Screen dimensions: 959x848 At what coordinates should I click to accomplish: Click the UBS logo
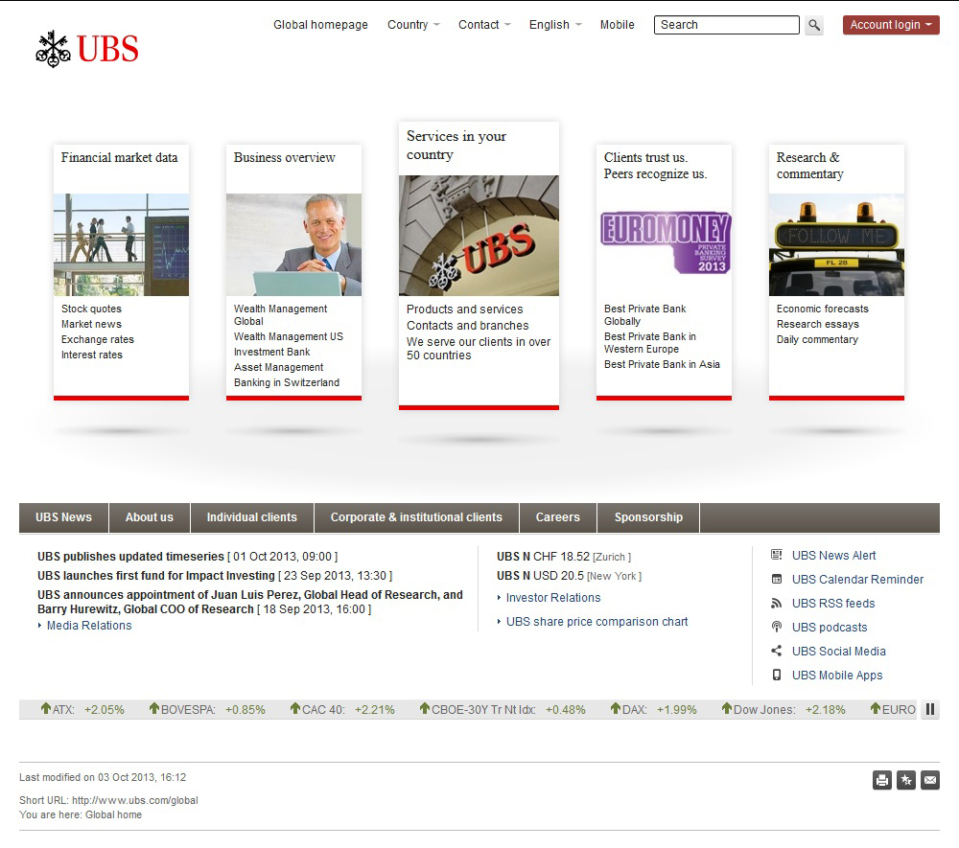(87, 49)
